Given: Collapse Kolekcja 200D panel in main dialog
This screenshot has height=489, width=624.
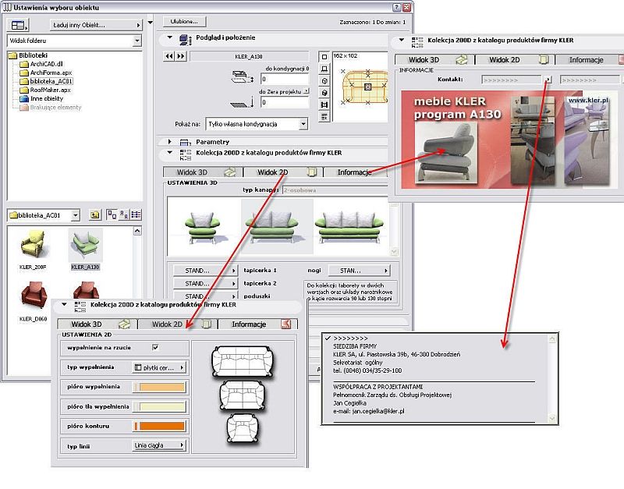Looking at the screenshot, I should pyautogui.click(x=169, y=152).
